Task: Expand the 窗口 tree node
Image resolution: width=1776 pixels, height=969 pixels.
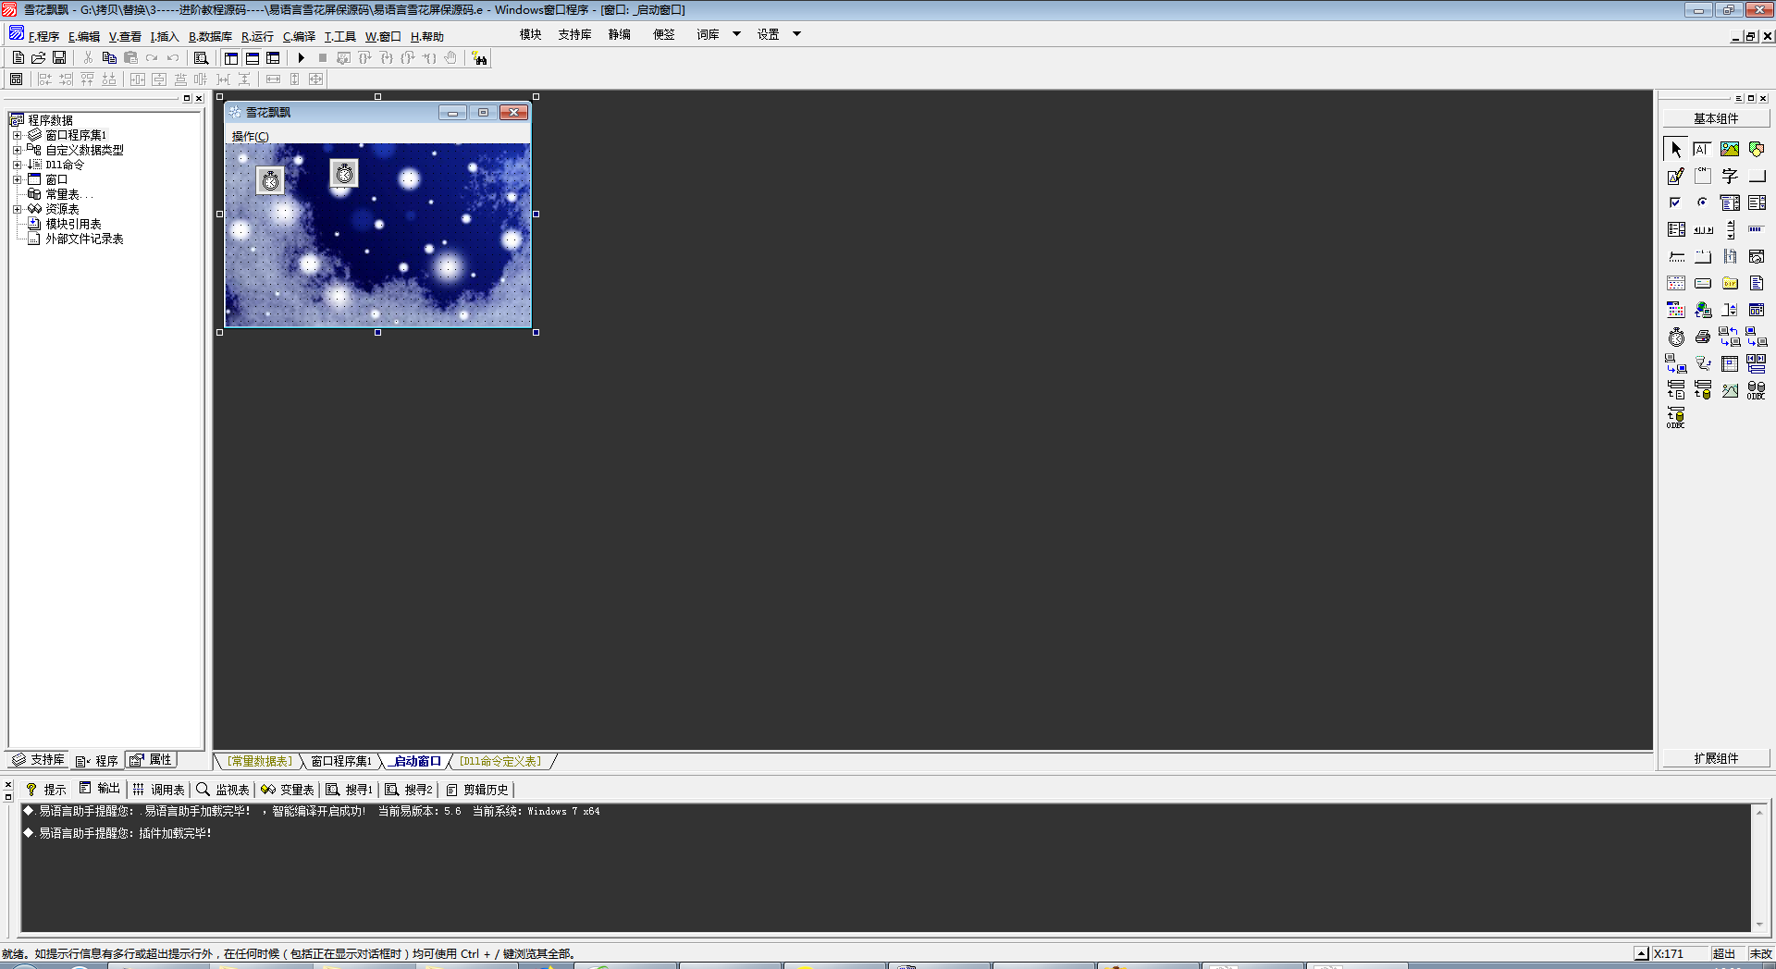Action: click(17, 179)
